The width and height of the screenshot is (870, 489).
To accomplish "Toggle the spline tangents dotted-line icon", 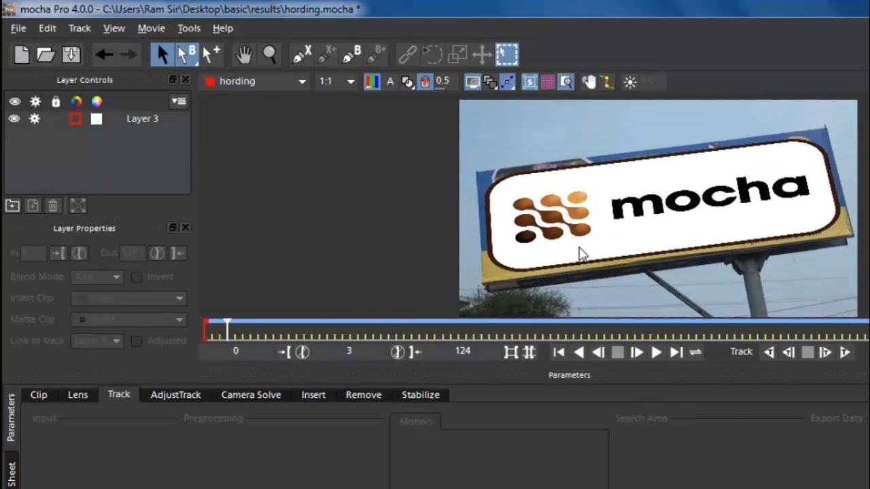I will 508,82.
